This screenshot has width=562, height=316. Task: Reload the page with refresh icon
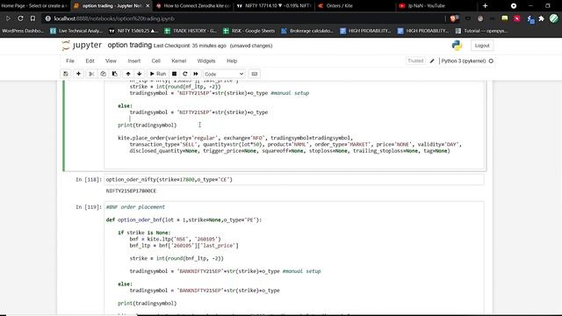pyautogui.click(x=20, y=18)
